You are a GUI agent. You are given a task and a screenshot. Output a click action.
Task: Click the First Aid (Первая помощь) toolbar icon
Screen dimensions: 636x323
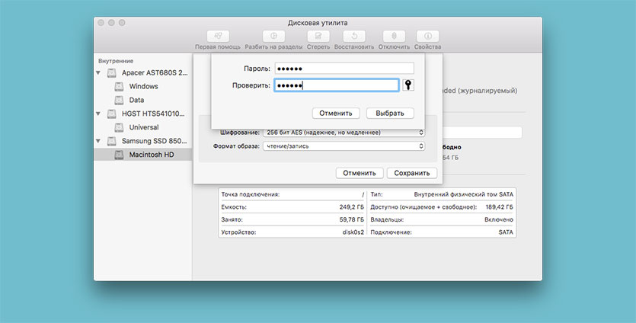(x=219, y=36)
